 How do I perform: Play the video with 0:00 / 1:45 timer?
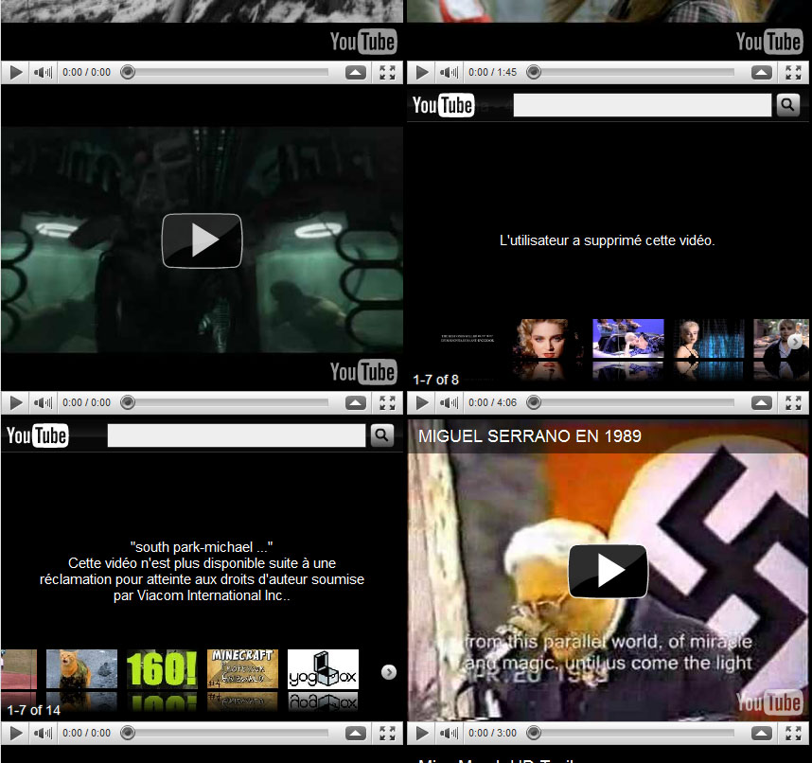422,73
